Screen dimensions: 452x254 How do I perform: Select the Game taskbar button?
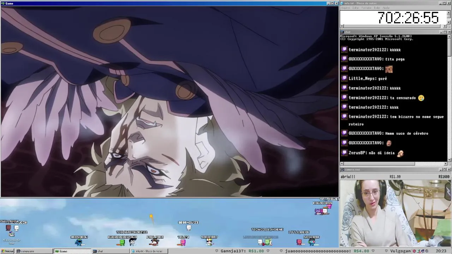pos(72,251)
